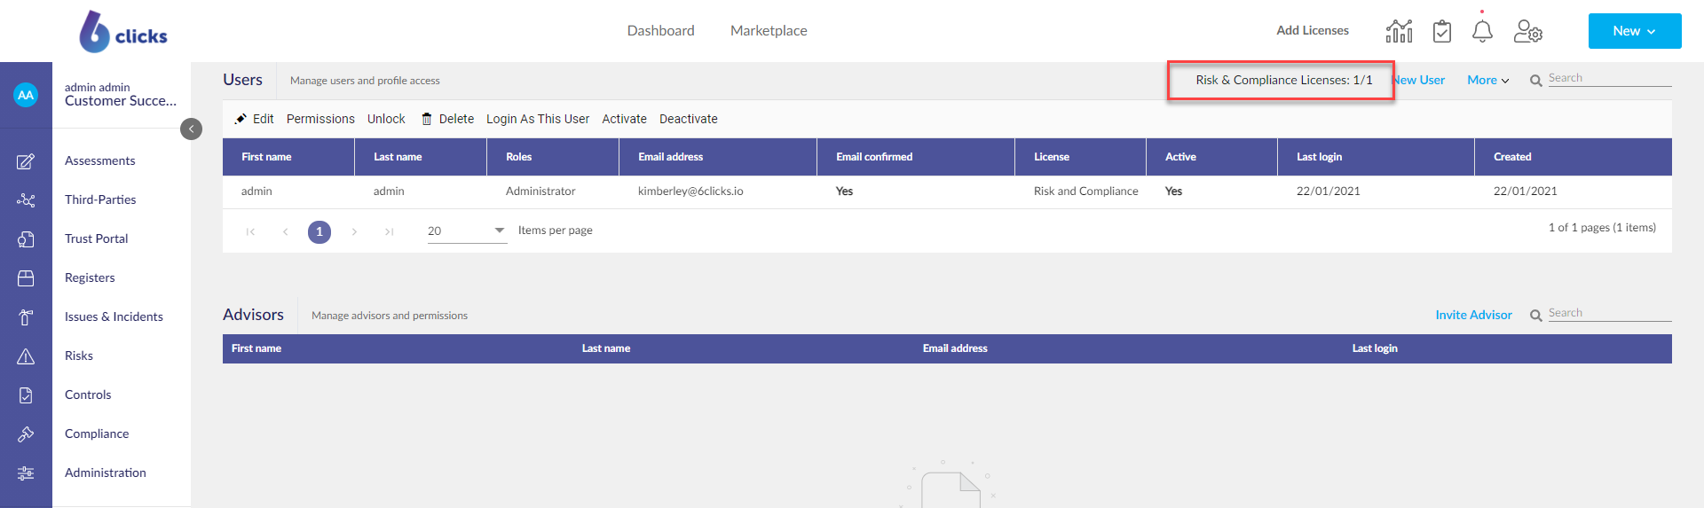This screenshot has height=508, width=1704.
Task: Open Risks in the sidebar
Action: click(x=79, y=356)
